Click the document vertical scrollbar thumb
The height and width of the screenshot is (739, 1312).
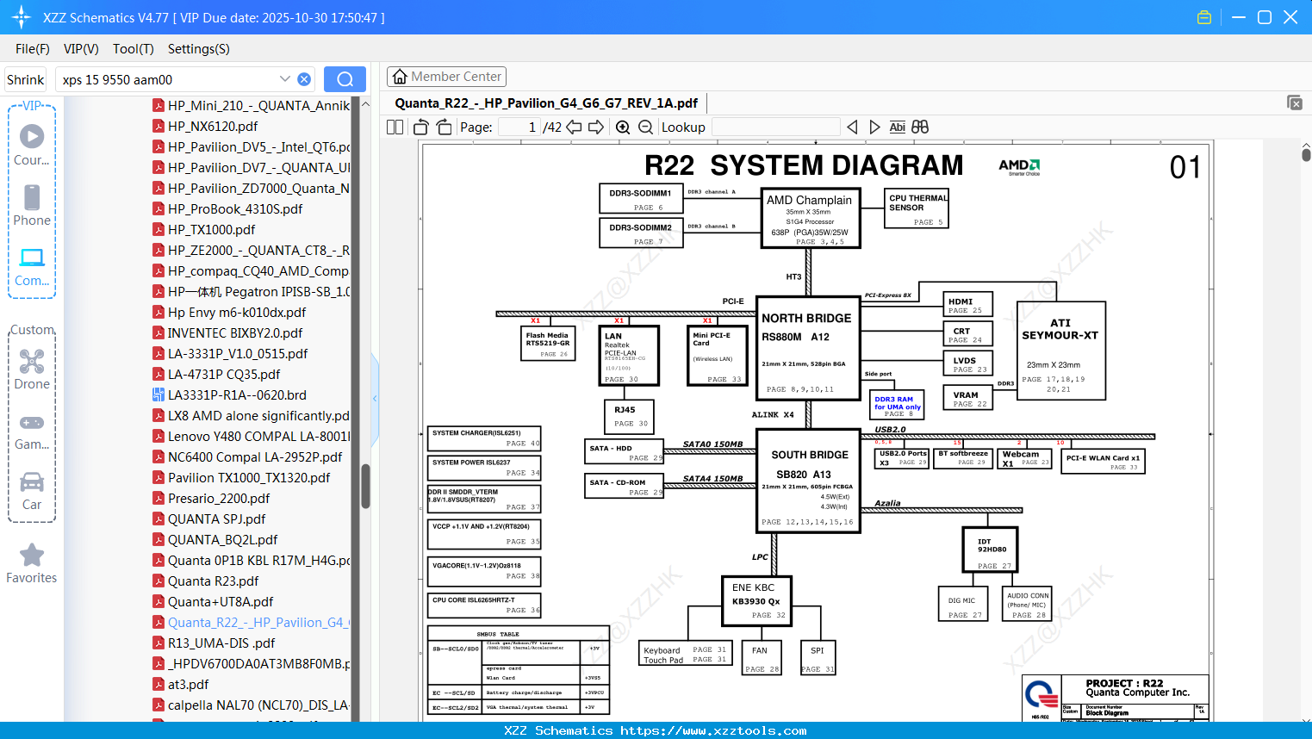pyautogui.click(x=1306, y=155)
